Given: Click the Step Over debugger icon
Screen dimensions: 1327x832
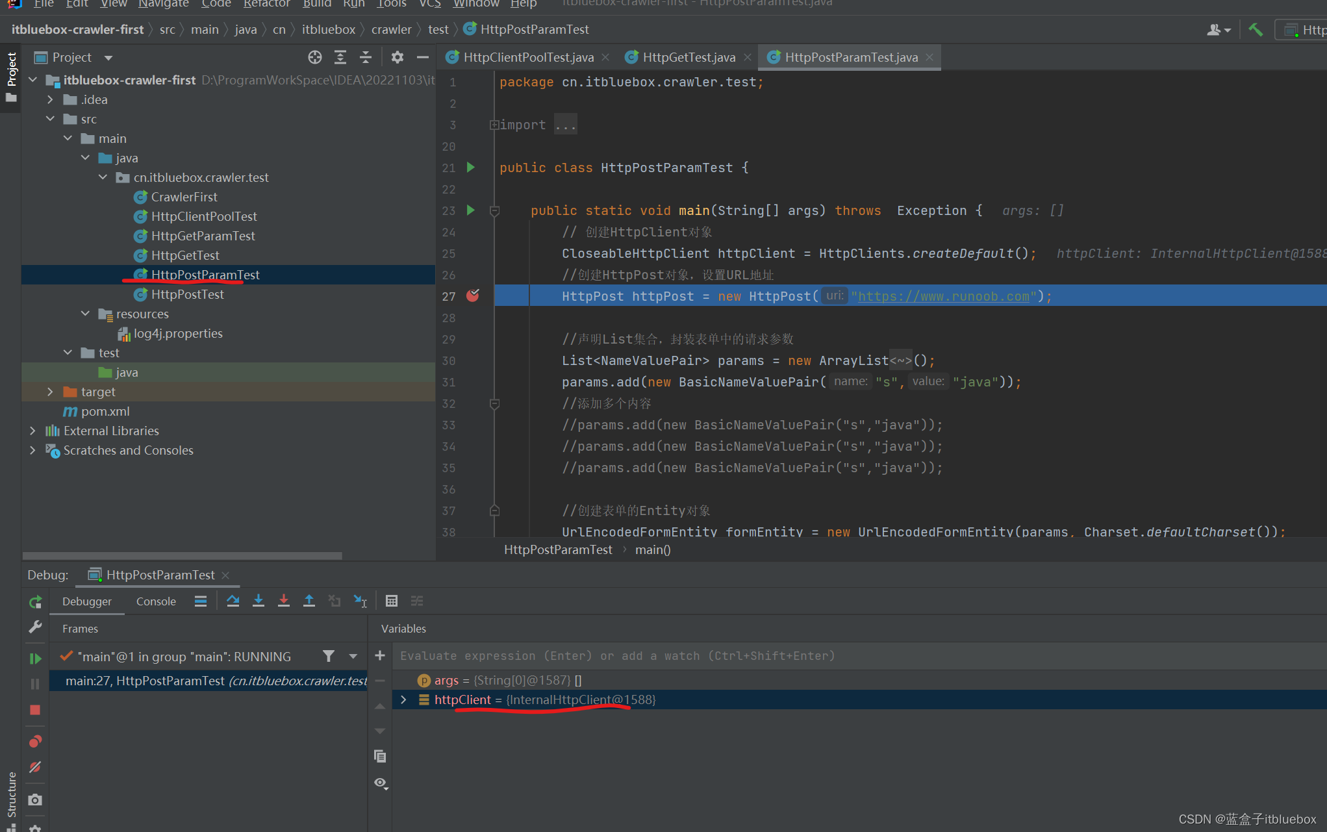Looking at the screenshot, I should [x=233, y=601].
